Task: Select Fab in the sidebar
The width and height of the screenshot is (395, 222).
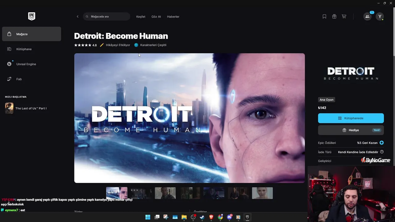Action: [x=31, y=79]
